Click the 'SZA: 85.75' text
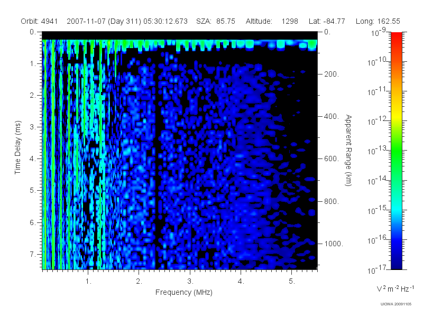The height and width of the screenshot is (317, 423). pyautogui.click(x=216, y=21)
